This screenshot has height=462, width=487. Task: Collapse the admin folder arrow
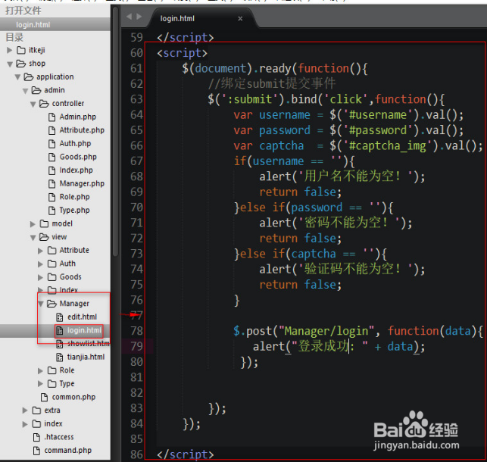click(x=26, y=91)
